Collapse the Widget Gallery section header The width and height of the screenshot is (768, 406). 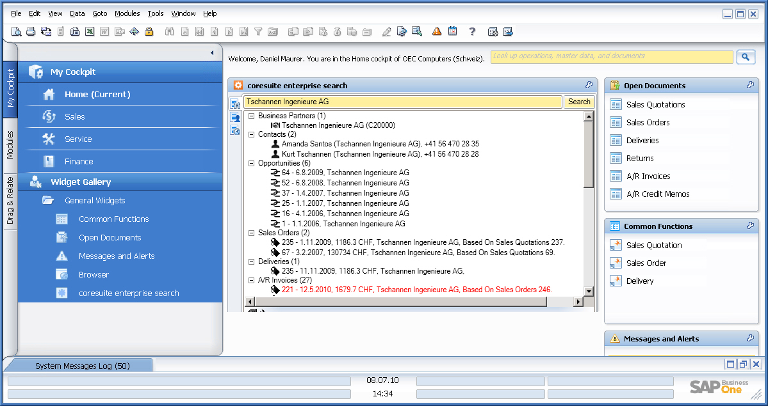click(x=120, y=182)
